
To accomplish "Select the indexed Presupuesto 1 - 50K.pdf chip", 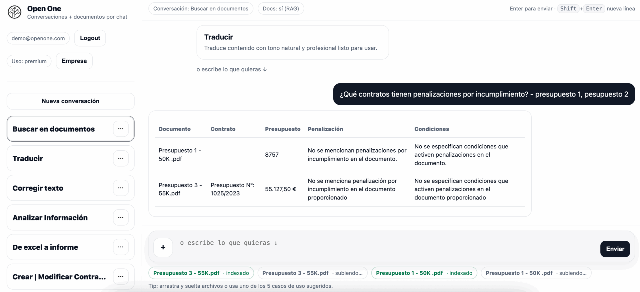I will point(424,273).
